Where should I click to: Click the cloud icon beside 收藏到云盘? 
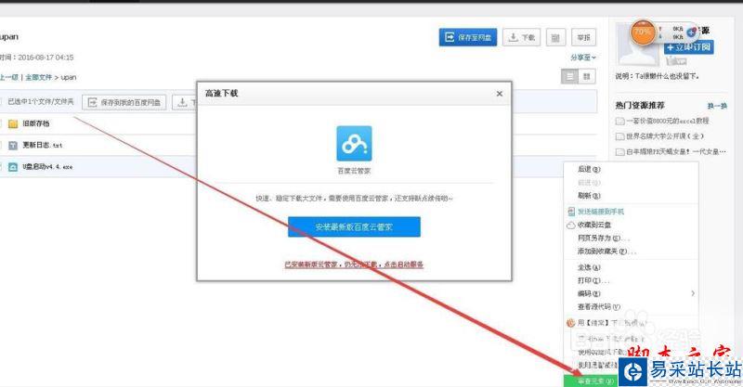coord(571,225)
